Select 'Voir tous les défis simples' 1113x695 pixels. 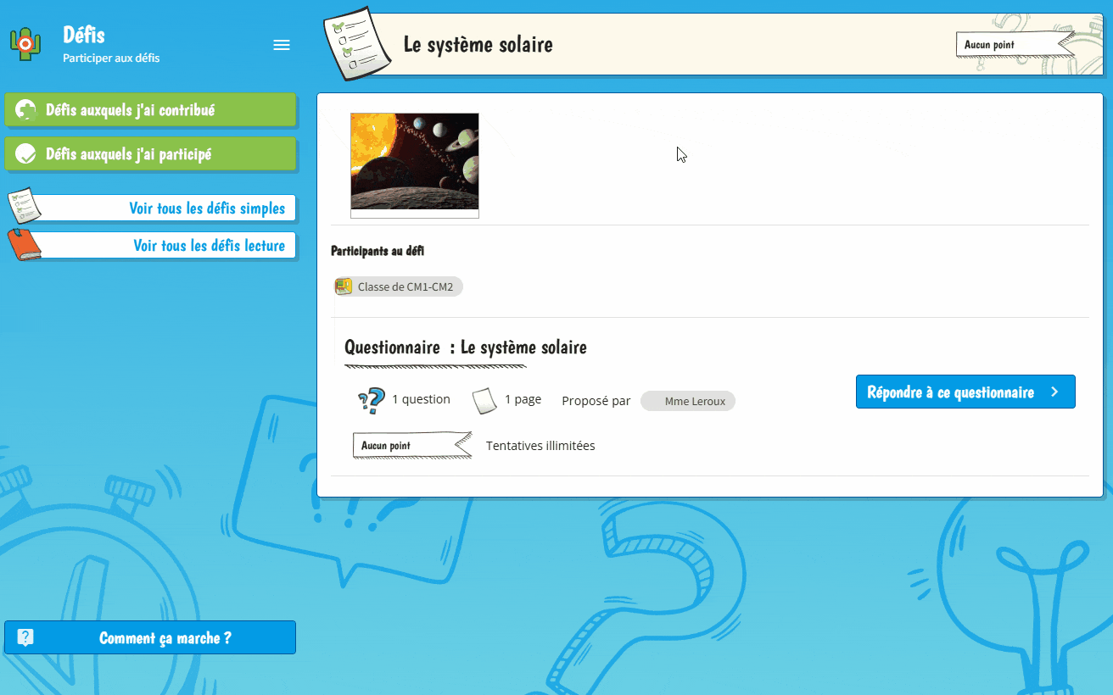tap(206, 208)
